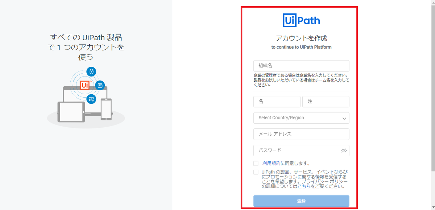Open the こちら privacy policy link

(x=304, y=186)
